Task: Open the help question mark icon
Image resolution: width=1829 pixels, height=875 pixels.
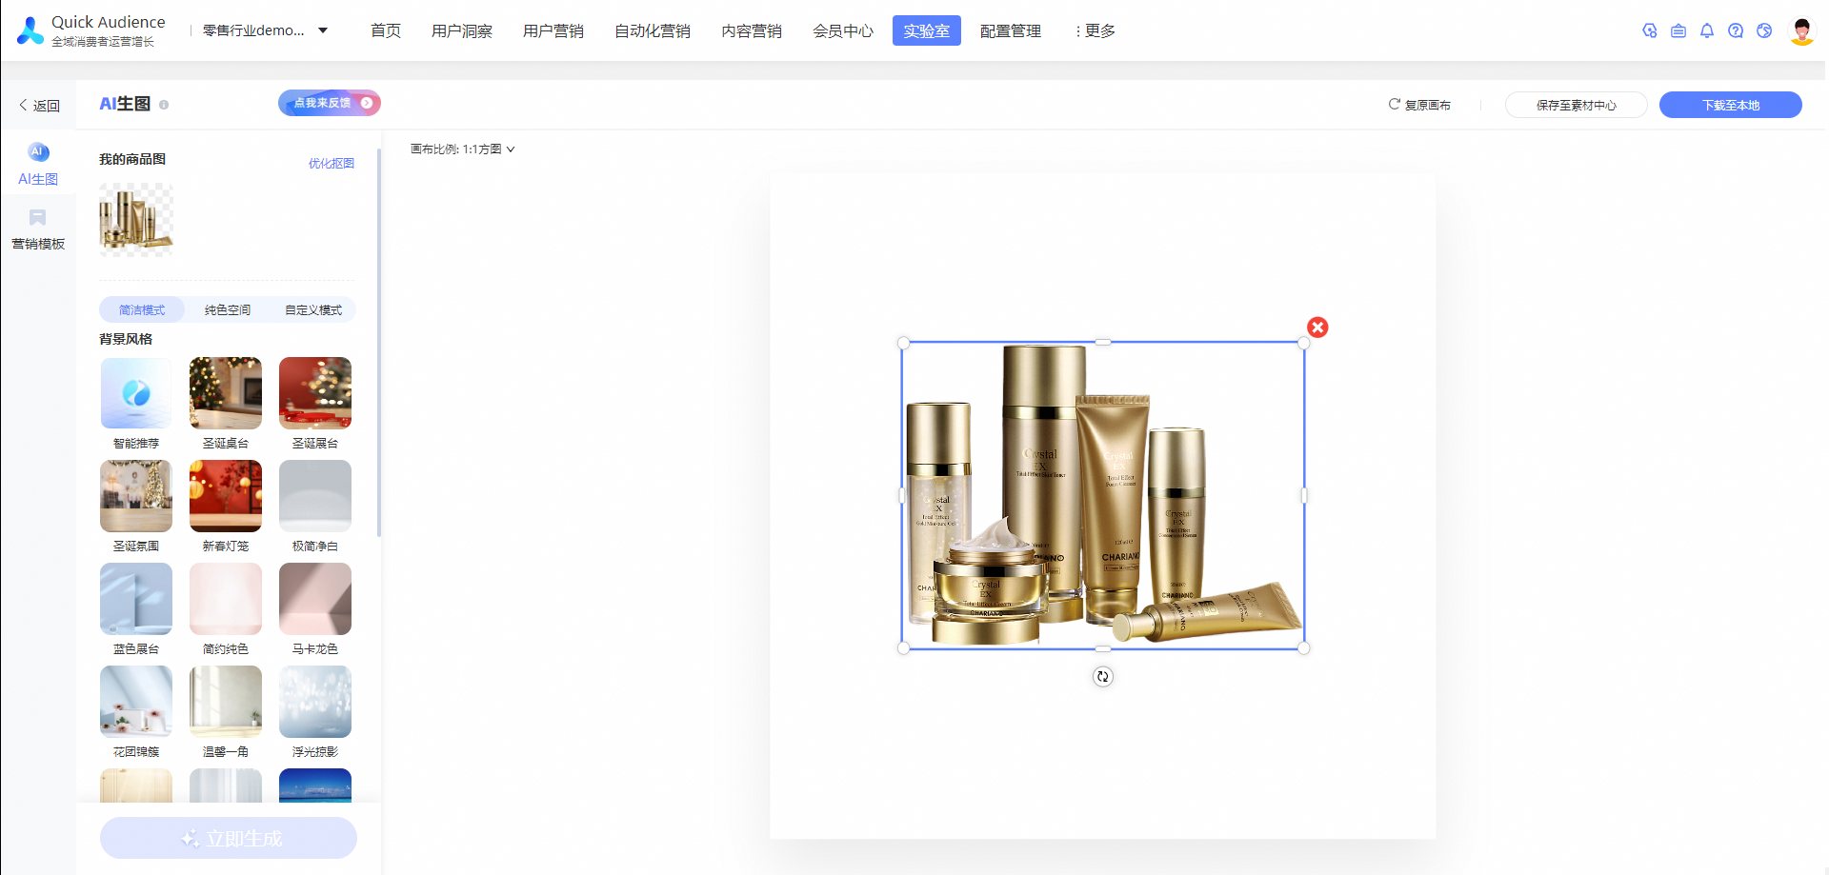Action: click(x=1736, y=30)
